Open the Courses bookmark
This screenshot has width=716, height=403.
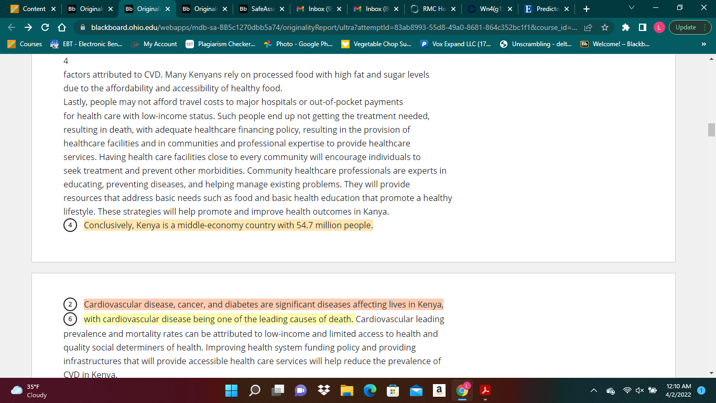coord(25,44)
